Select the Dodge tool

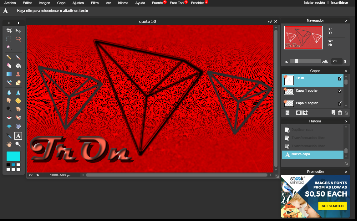click(x=9, y=109)
